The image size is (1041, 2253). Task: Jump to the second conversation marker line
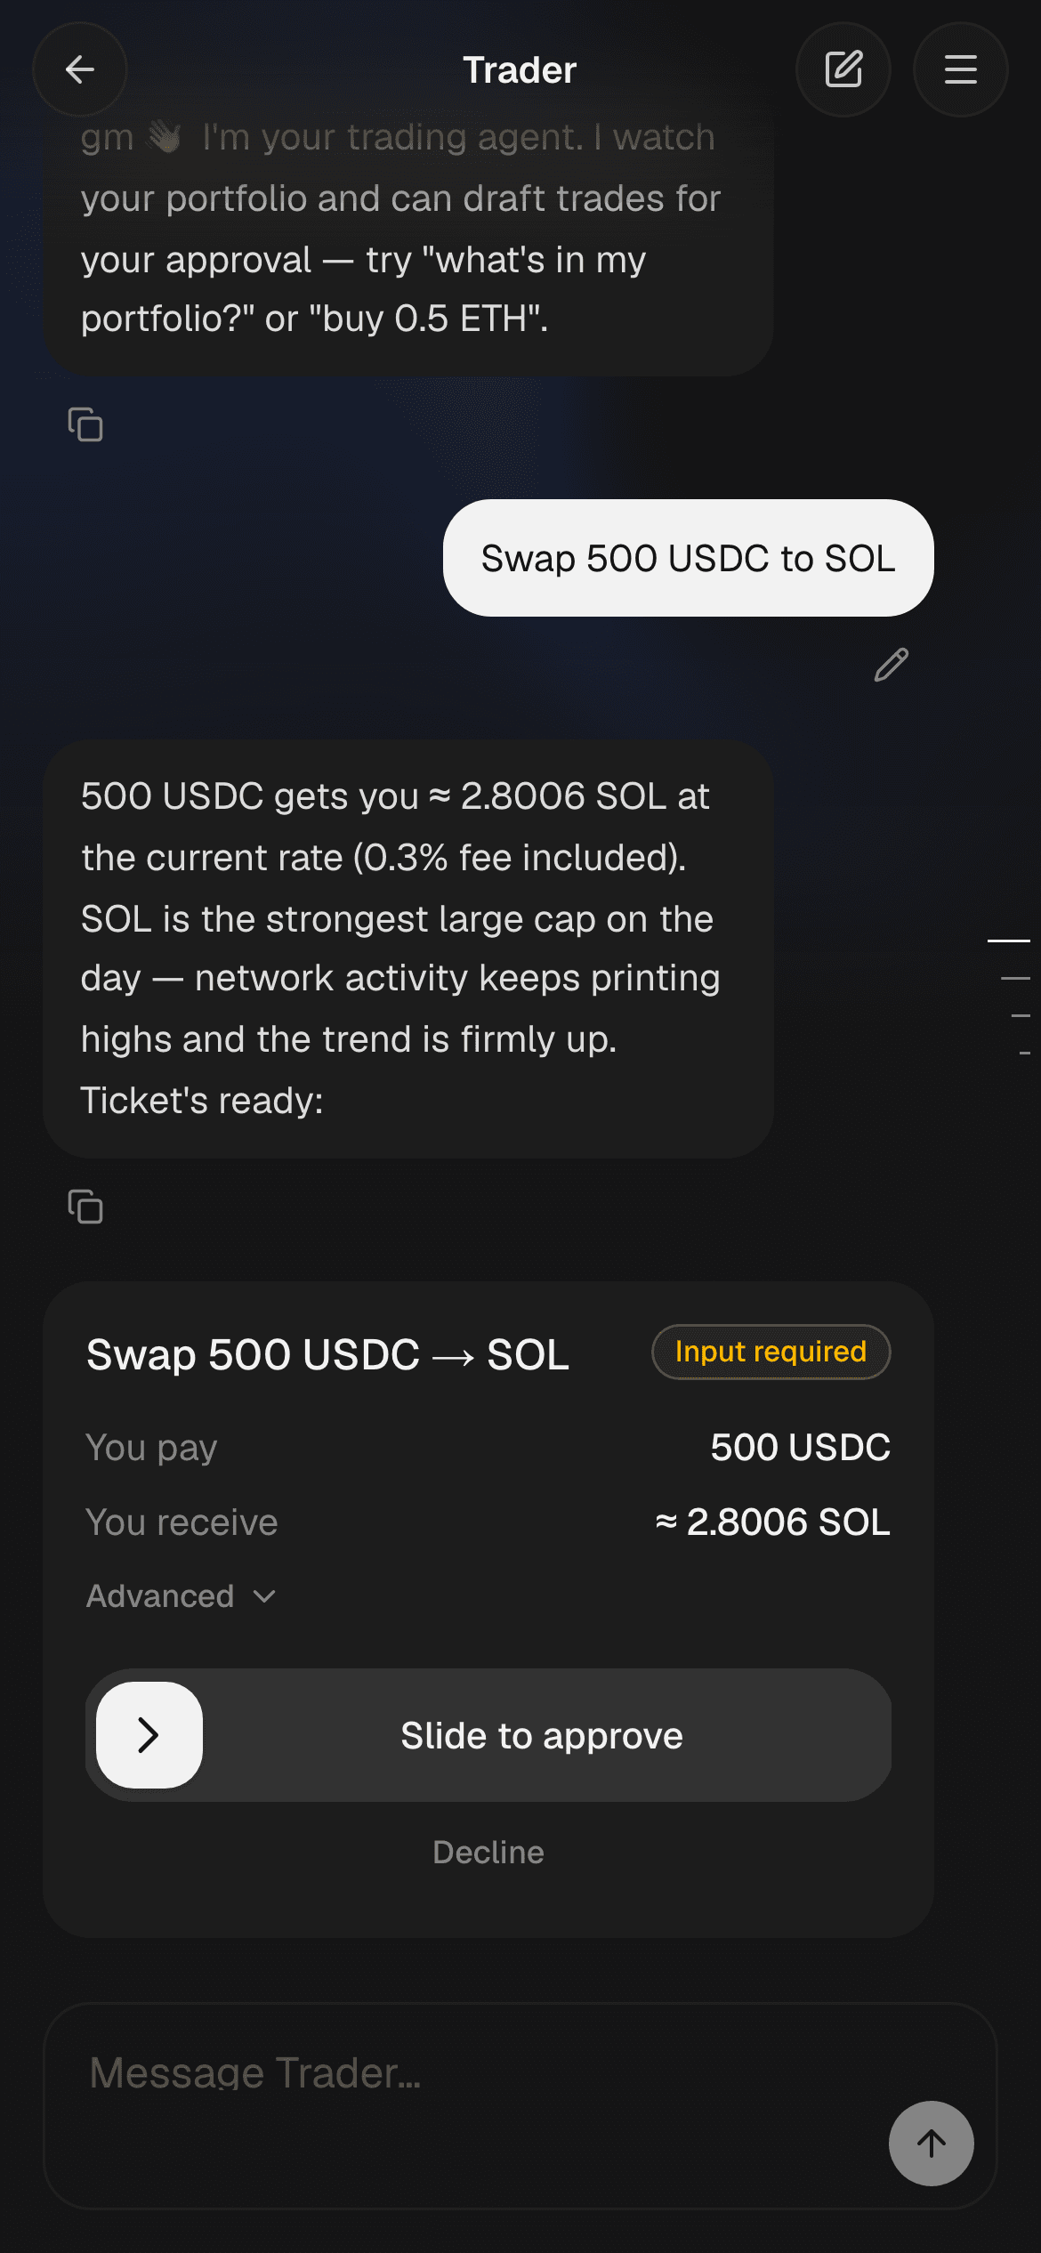[x=1015, y=978]
